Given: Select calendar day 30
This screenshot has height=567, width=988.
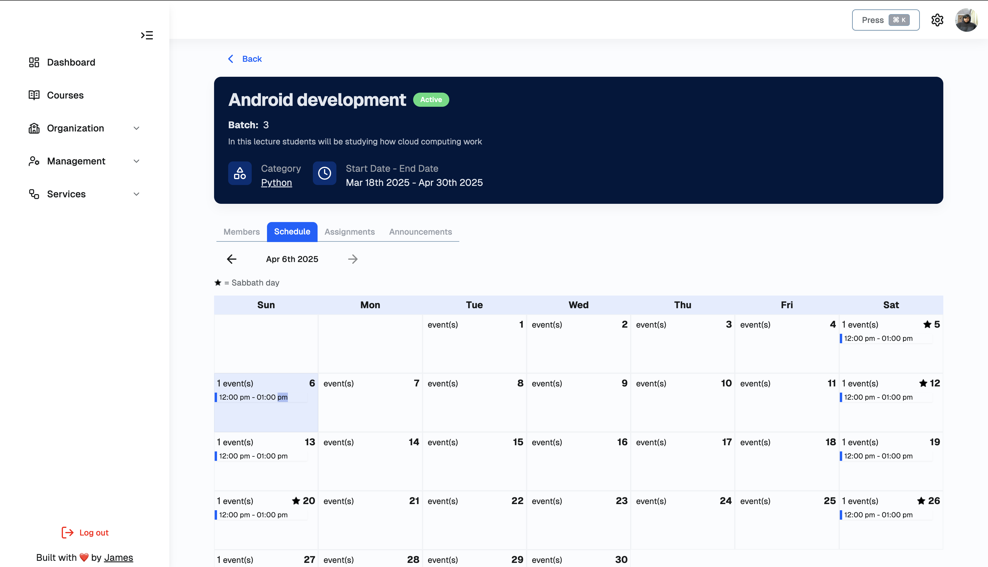Looking at the screenshot, I should tap(578, 559).
